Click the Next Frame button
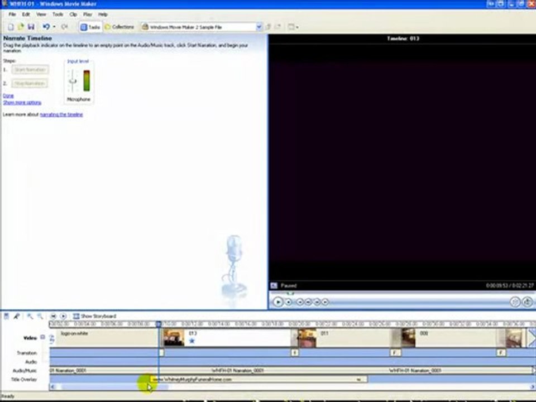 [x=317, y=302]
